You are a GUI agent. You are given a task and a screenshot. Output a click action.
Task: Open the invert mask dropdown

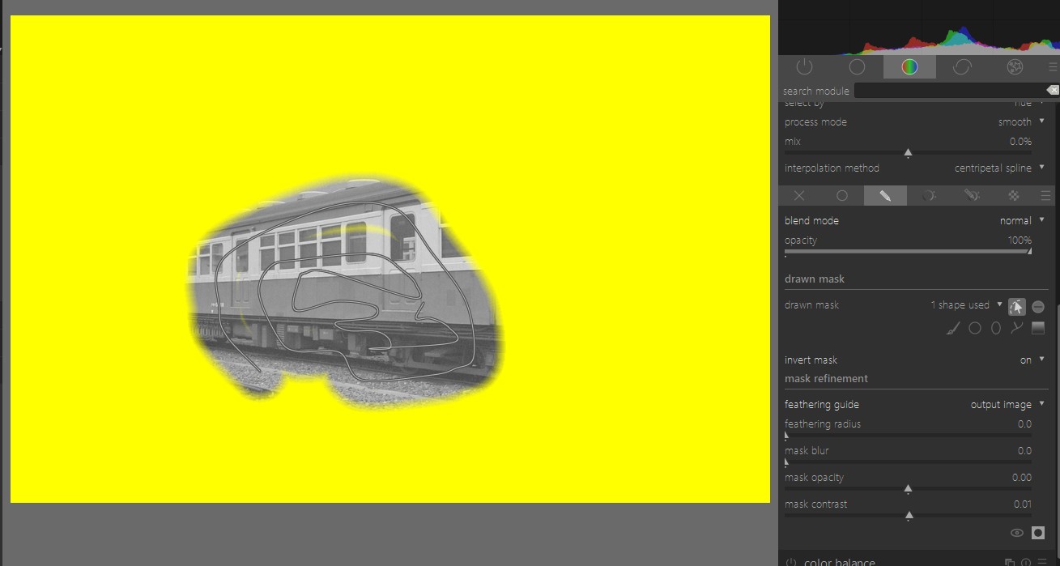point(914,360)
